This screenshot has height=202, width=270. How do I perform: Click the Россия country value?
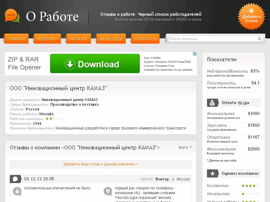coord(32,109)
